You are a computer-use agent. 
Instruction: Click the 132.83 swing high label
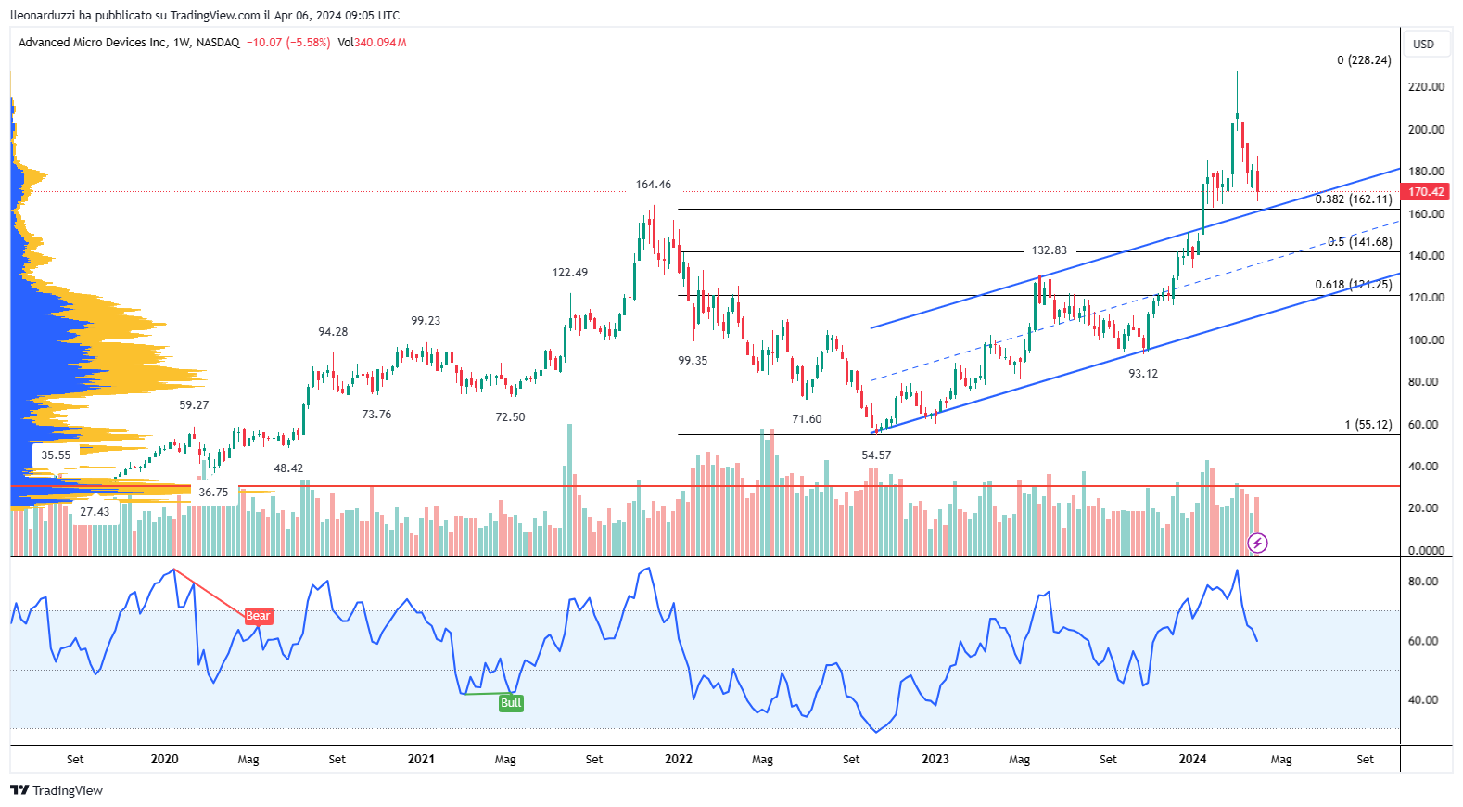pos(1050,250)
